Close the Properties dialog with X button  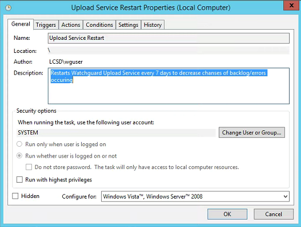pyautogui.click(x=291, y=5)
